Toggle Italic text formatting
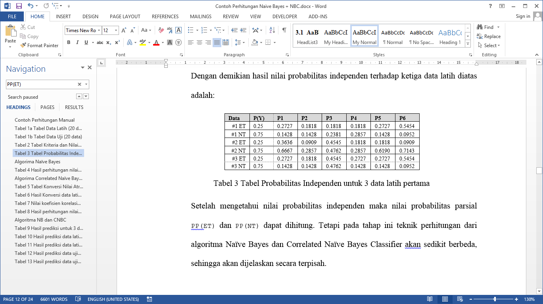The image size is (543, 304). click(x=77, y=42)
